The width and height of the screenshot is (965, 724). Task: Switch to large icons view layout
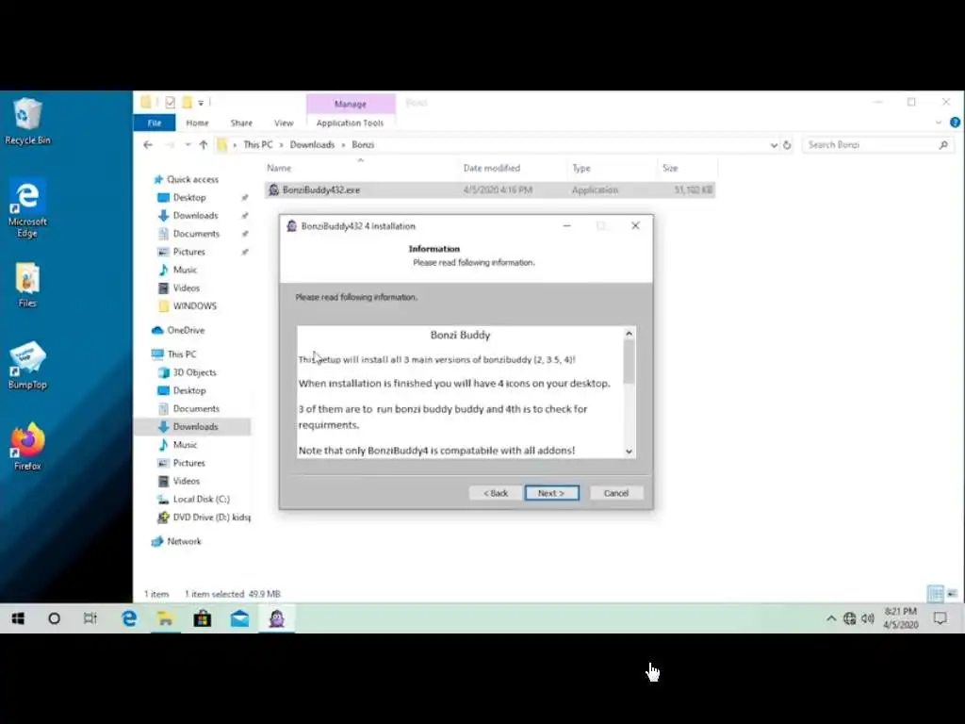click(x=952, y=594)
